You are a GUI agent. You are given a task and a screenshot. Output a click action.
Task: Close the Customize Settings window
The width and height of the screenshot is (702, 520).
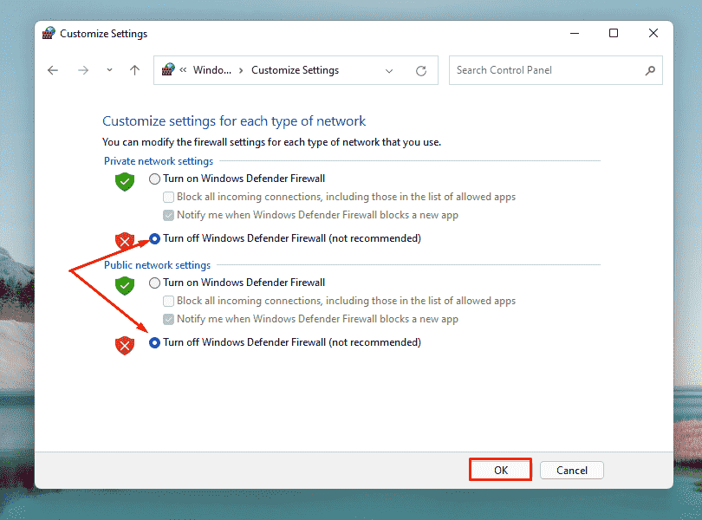point(653,33)
